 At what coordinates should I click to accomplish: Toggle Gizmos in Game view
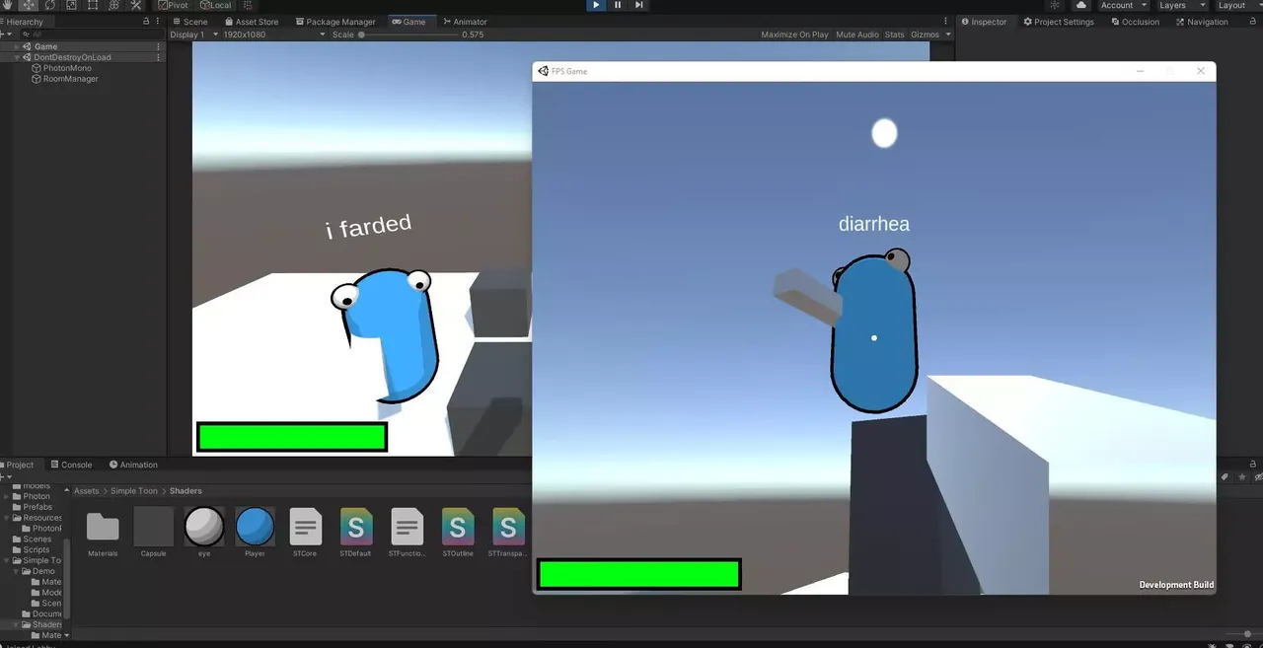pos(925,35)
